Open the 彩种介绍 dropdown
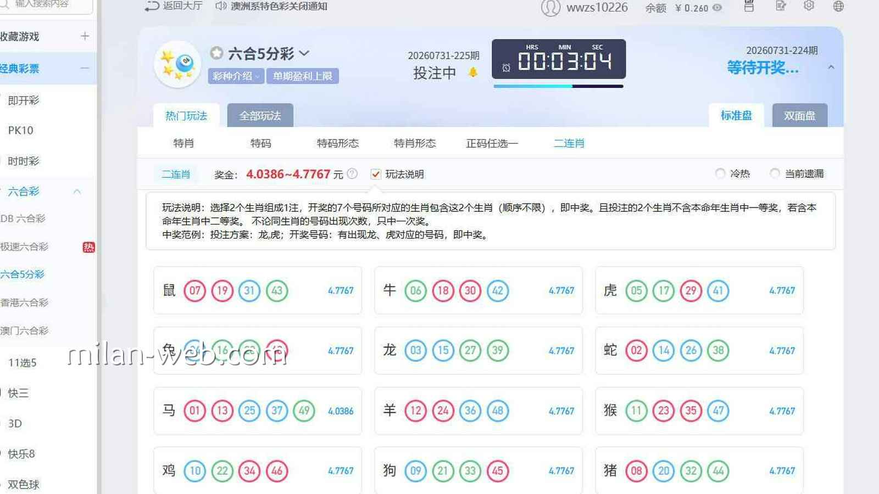This screenshot has height=494, width=879. (x=236, y=76)
